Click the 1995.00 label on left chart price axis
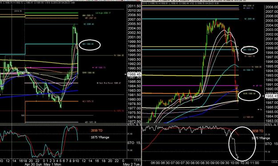The height and width of the screenshot is (166, 278). pyautogui.click(x=134, y=55)
